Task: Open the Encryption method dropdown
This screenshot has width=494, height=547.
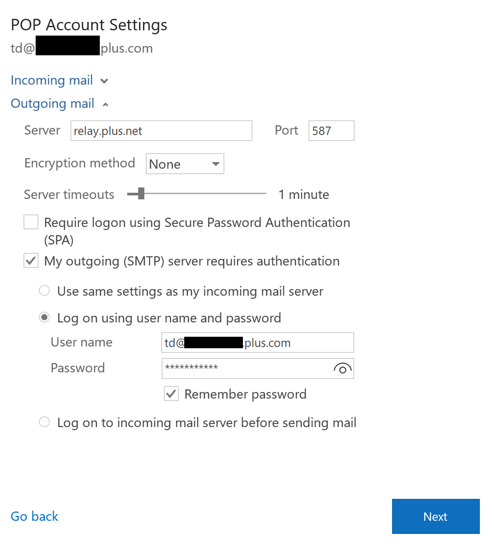Action: (x=185, y=164)
